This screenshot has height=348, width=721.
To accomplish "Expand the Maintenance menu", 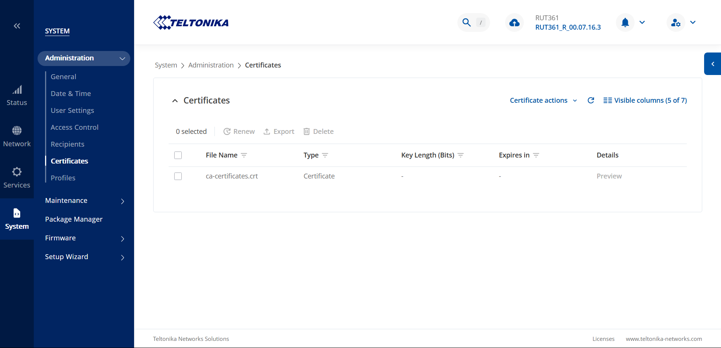I will 84,201.
